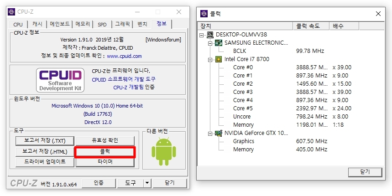Click the 도구 button at bottom
392x196 pixels.
(x=131, y=183)
